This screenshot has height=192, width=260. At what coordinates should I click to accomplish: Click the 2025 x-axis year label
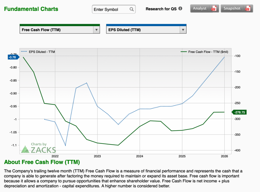(182, 156)
